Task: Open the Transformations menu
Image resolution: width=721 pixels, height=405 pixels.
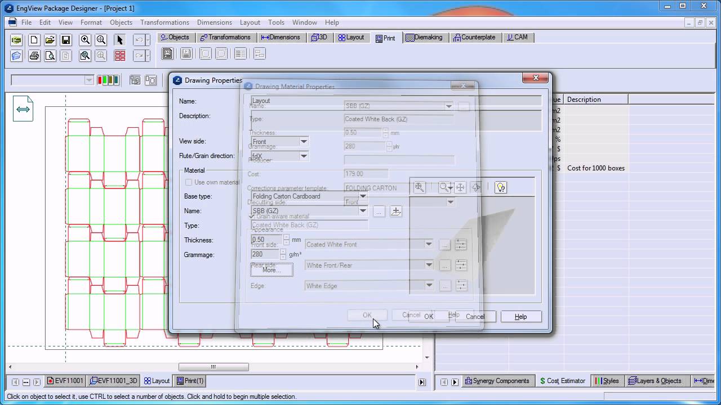Action: pyautogui.click(x=164, y=22)
